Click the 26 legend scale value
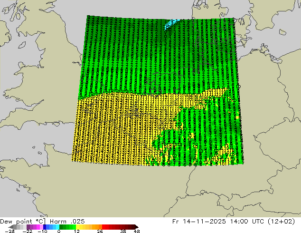The image size is (301, 233). click(x=100, y=231)
